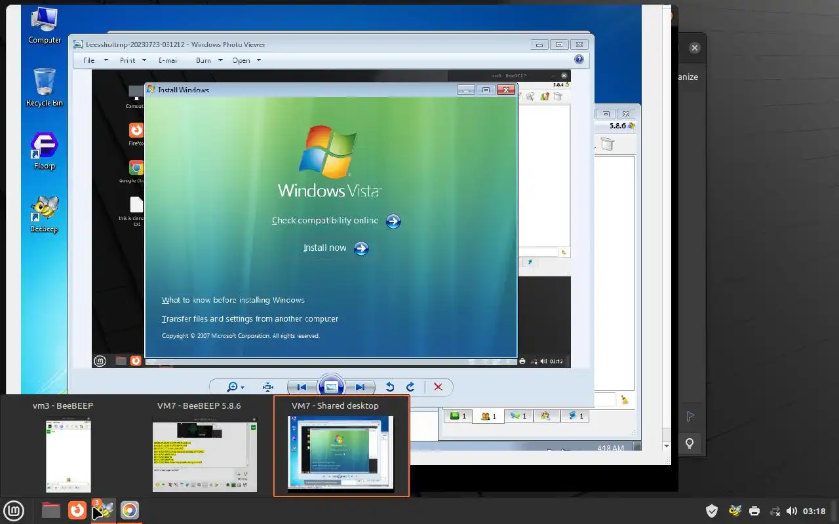Switch to the chat bubbles tab in BeeBEEP
This screenshot has height=524, width=839.
click(x=518, y=416)
